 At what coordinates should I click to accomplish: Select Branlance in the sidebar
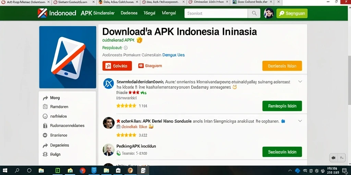click(x=55, y=135)
